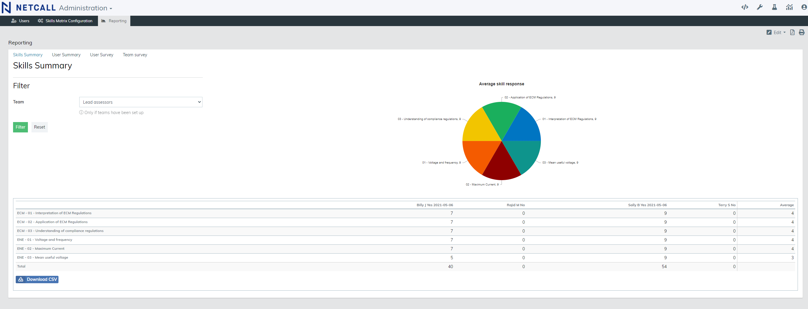Open the user account icon
The height and width of the screenshot is (309, 808).
(804, 7)
